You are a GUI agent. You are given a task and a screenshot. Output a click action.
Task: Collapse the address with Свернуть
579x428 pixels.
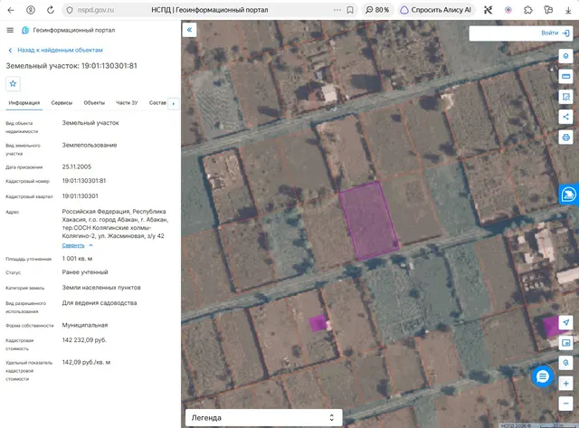[77, 245]
